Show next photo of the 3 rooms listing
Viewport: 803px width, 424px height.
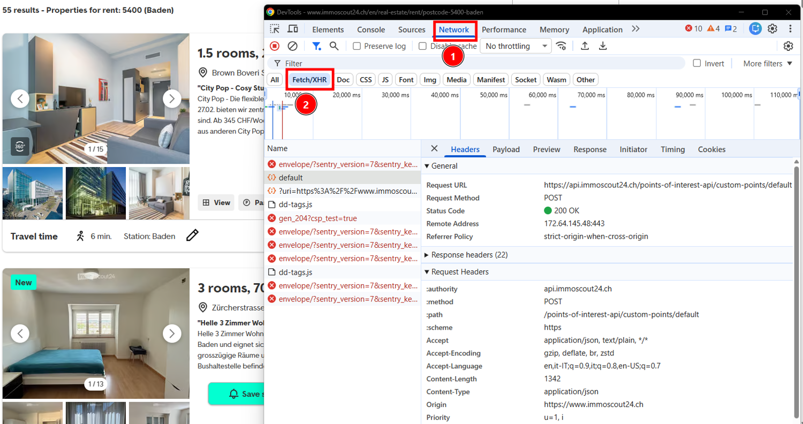pyautogui.click(x=172, y=334)
